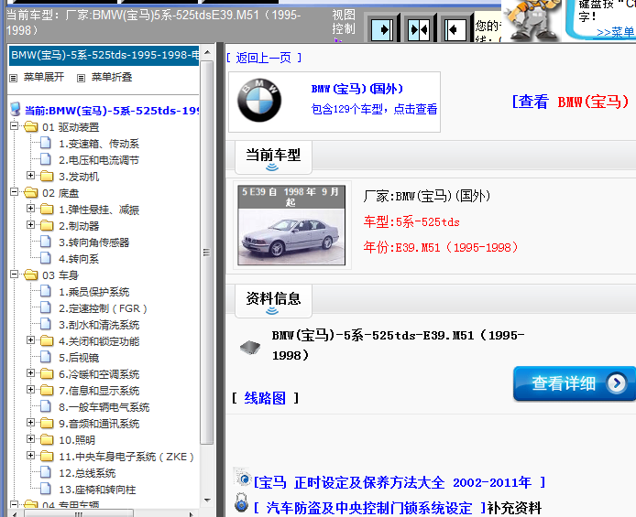The image size is (636, 517).
Task: Click the tree panel horizontal scrollbar thumb
Action: pyautogui.click(x=79, y=513)
